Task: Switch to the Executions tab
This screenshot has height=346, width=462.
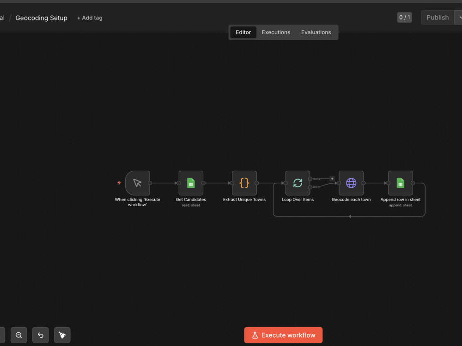Action: 276,32
